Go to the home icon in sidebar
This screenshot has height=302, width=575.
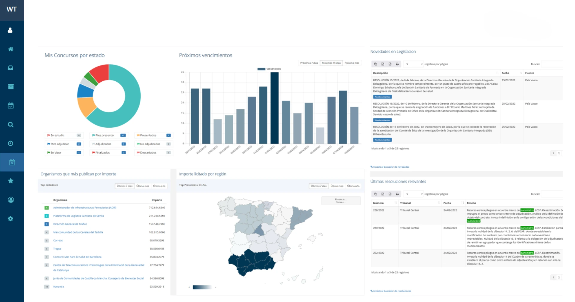click(x=10, y=49)
